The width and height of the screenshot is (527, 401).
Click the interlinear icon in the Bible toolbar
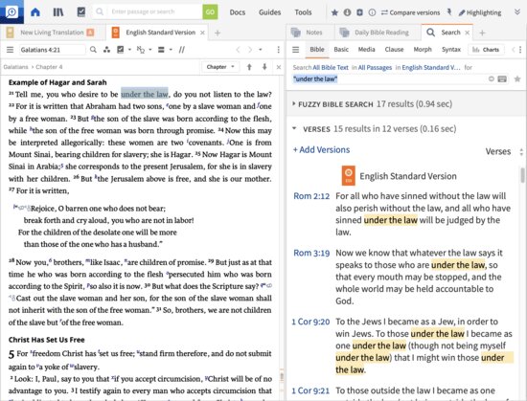141,50
